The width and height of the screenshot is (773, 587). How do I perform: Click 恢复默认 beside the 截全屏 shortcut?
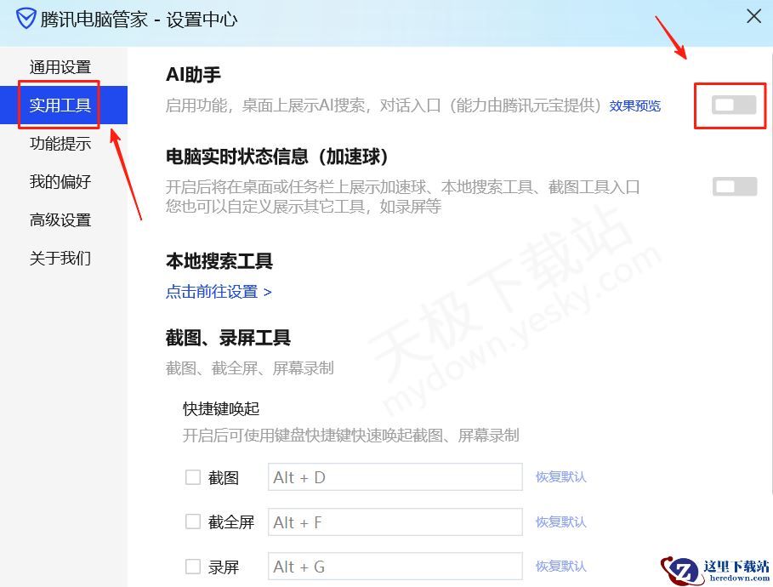pos(560,521)
